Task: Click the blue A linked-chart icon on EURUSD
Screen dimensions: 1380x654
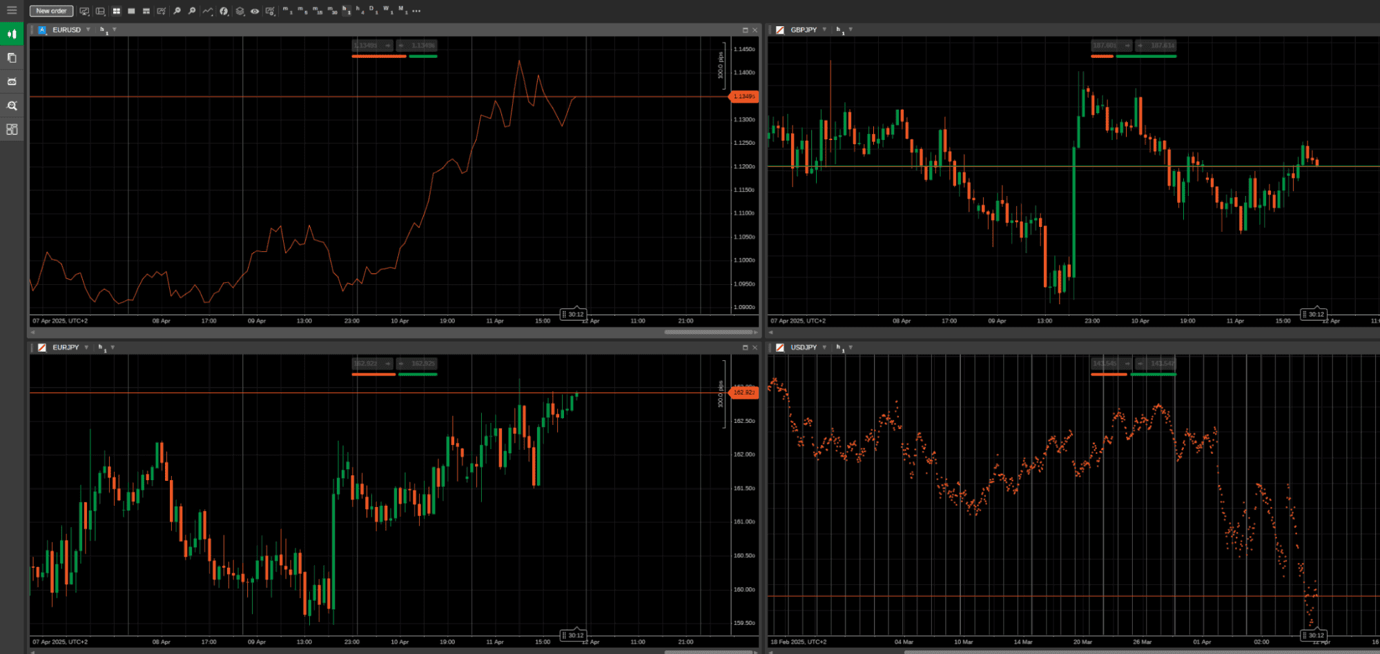Action: 42,30
